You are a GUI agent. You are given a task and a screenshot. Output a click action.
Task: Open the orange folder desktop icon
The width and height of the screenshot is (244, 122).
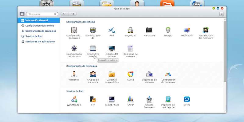point(167,3)
